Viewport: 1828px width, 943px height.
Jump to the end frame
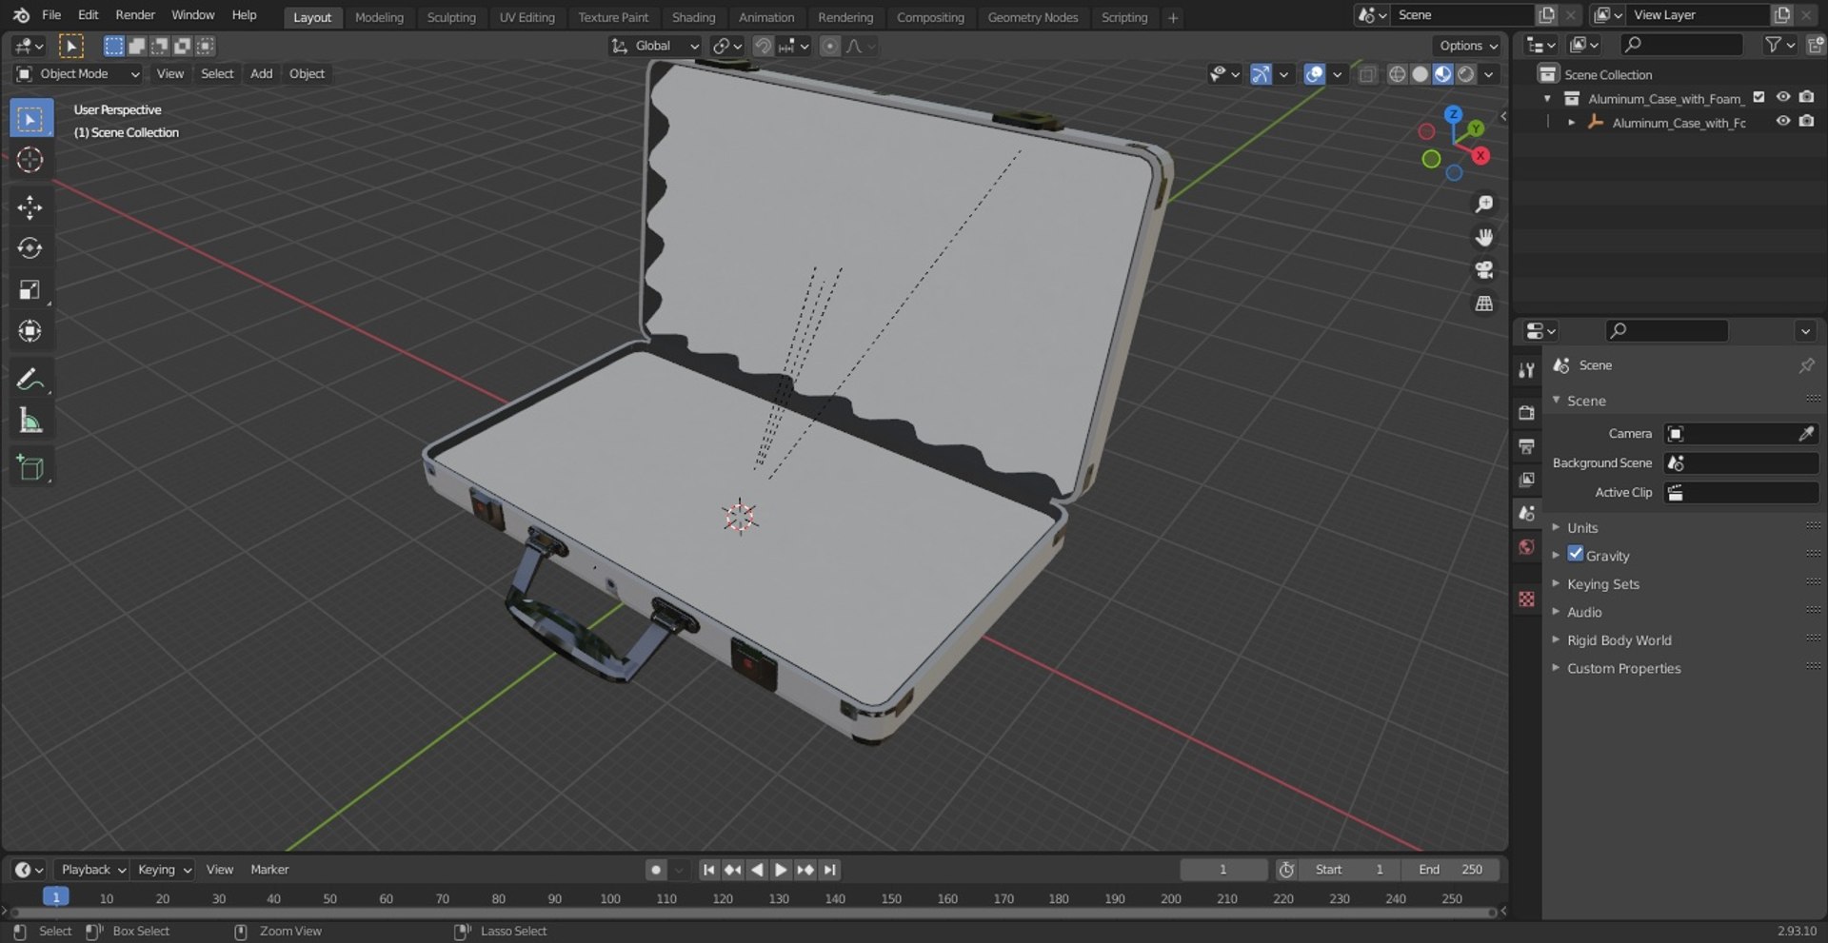click(x=830, y=870)
